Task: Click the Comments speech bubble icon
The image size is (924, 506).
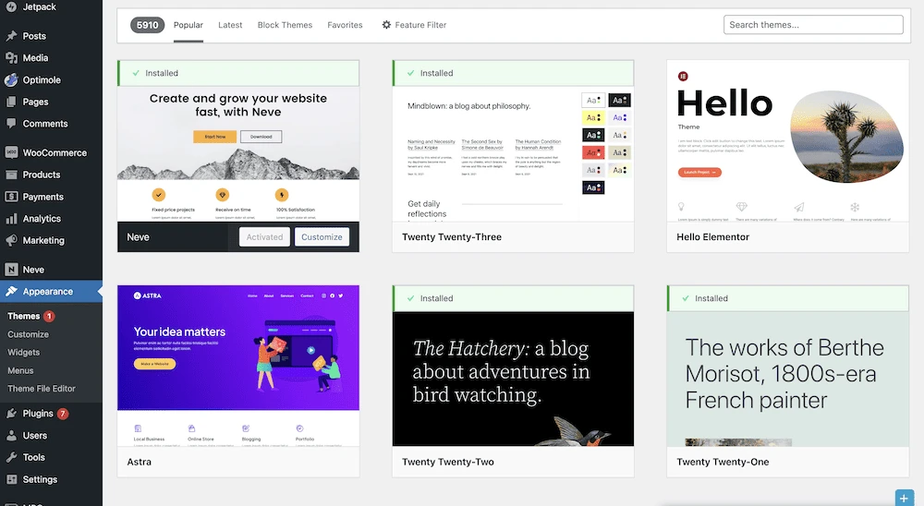Action: [x=11, y=124]
